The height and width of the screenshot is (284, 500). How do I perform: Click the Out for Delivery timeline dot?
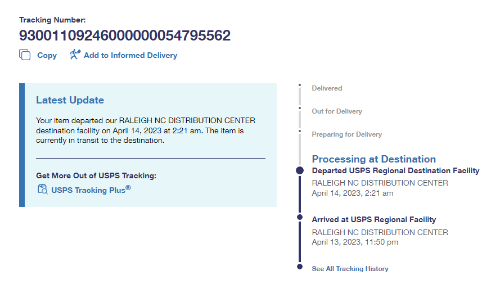click(300, 109)
